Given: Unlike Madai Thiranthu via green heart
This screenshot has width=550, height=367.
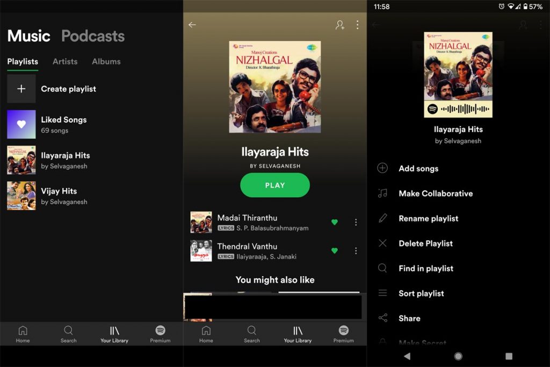Looking at the screenshot, I should coord(334,222).
